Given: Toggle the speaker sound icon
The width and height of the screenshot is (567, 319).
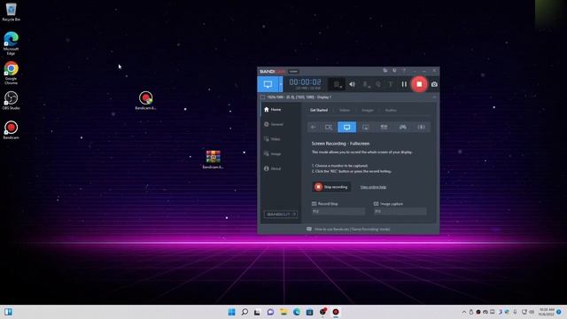Looking at the screenshot, I should pos(352,84).
